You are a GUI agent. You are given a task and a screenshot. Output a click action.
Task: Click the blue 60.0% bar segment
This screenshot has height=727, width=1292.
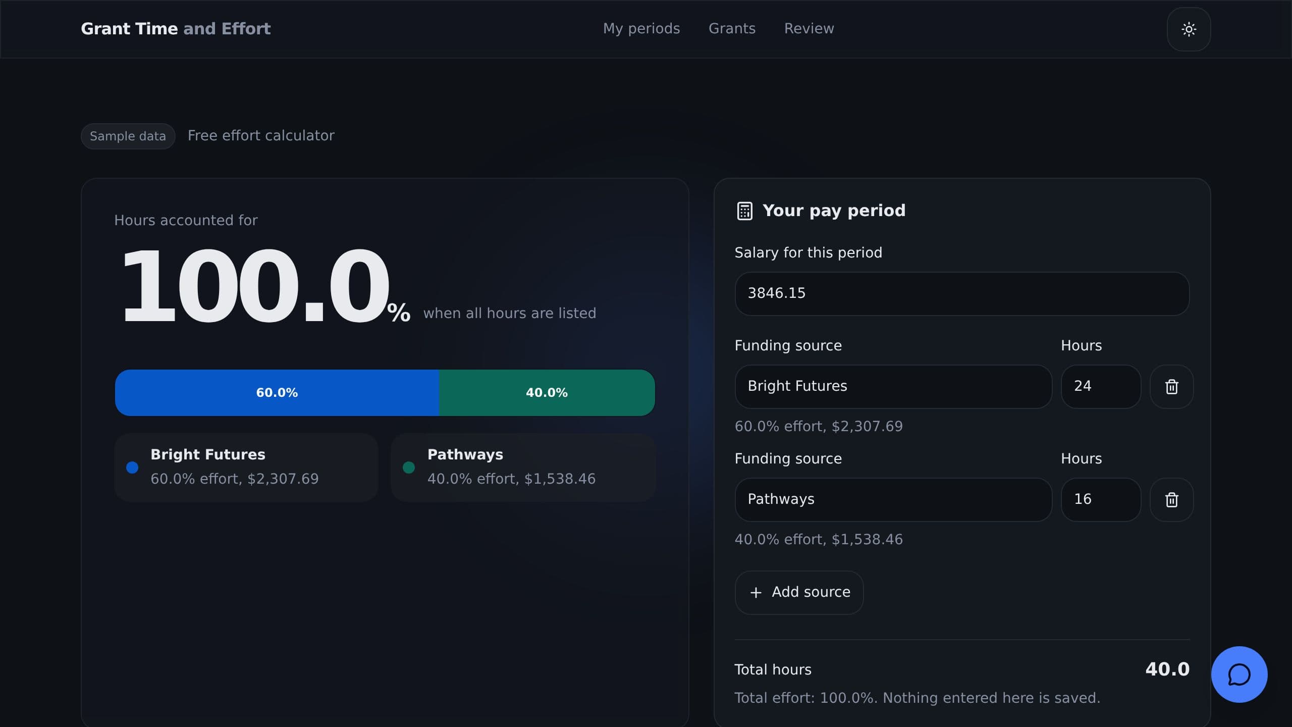coord(277,393)
